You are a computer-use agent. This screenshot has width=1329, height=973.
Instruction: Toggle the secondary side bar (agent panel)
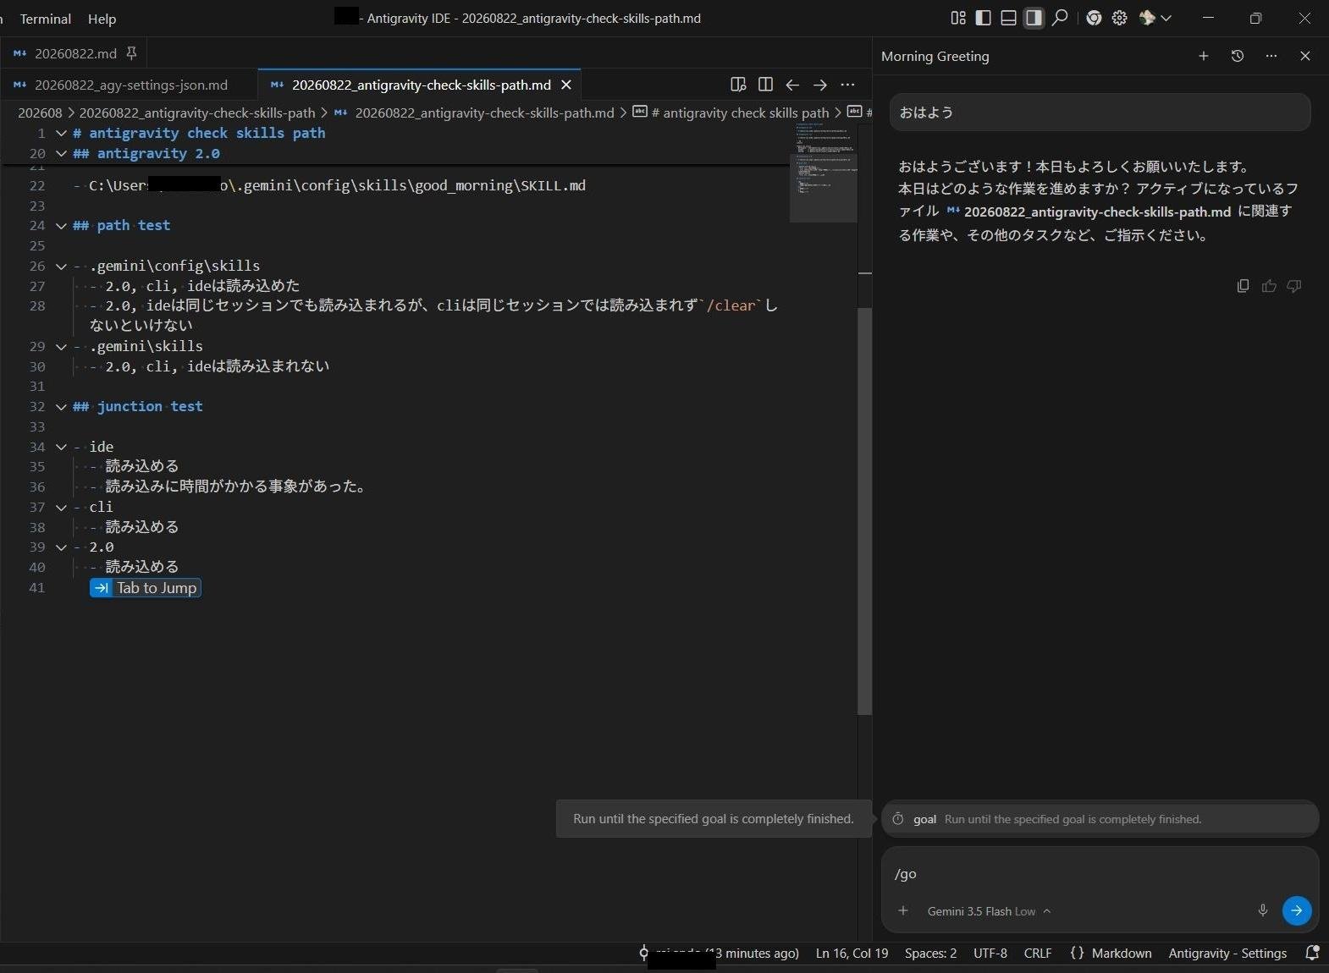1034,18
